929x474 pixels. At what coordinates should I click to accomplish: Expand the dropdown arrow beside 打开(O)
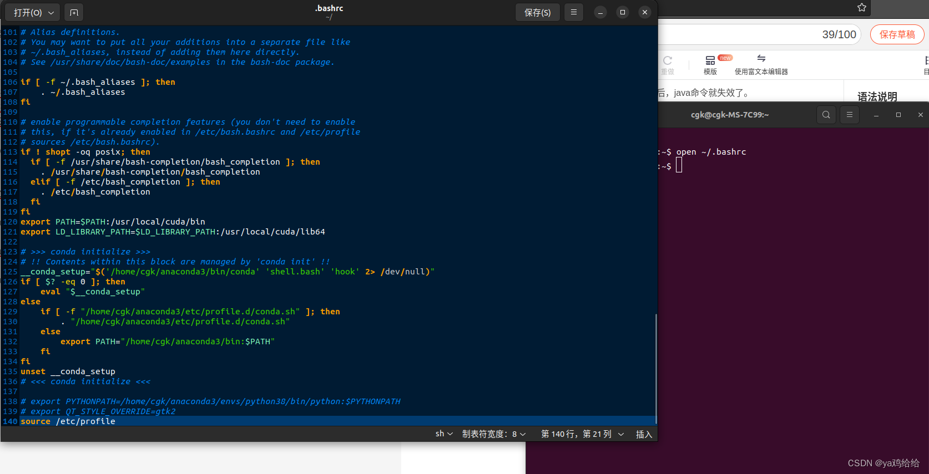point(51,12)
